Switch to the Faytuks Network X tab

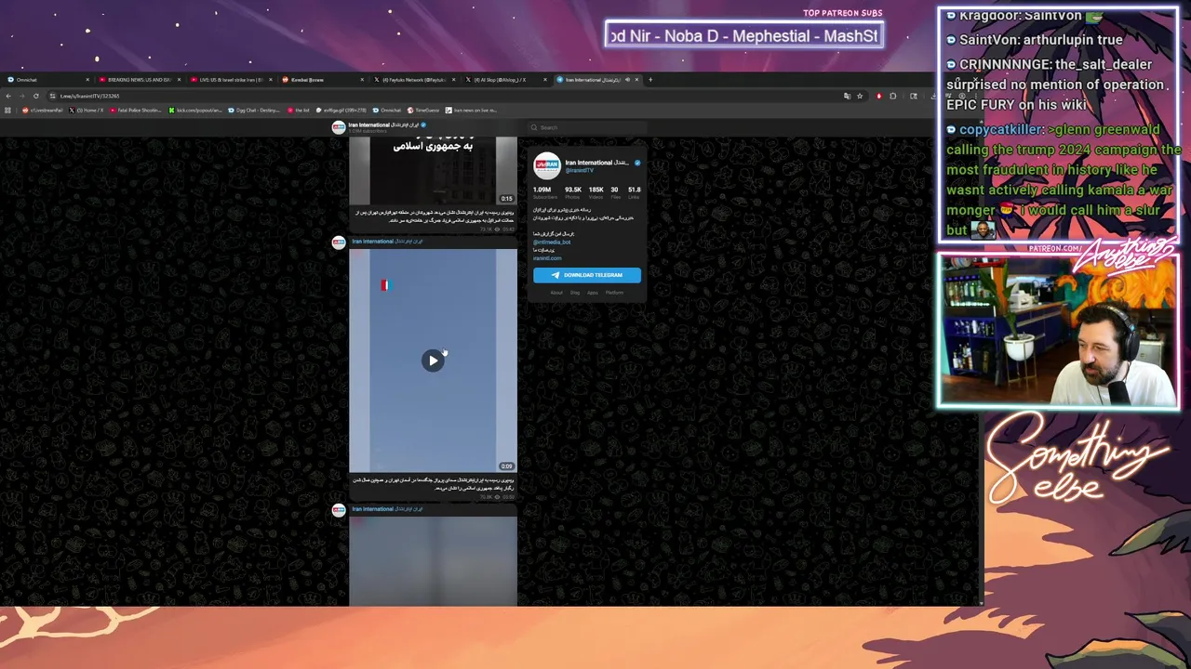coord(414,80)
